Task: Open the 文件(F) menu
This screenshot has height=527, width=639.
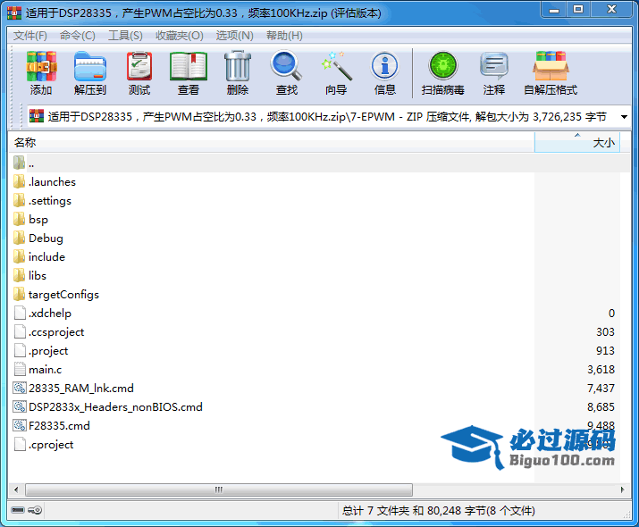Action: tap(30, 36)
